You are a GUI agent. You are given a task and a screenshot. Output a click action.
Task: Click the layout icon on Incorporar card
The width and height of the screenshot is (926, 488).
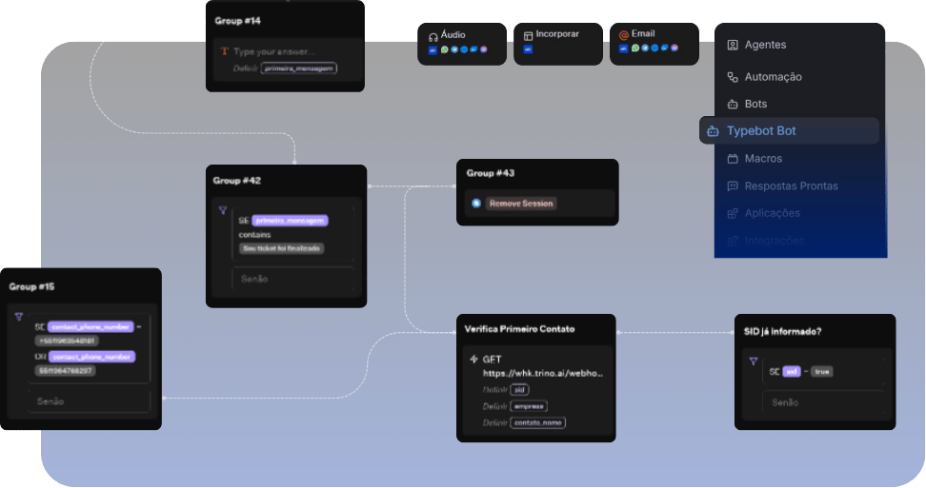[529, 35]
